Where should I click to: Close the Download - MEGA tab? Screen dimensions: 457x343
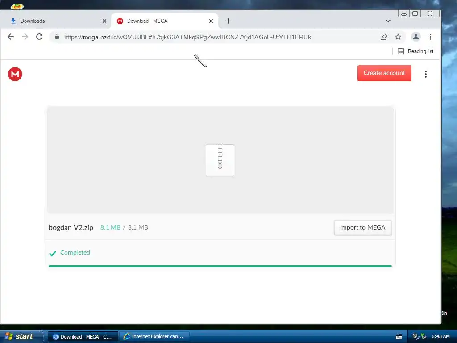211,21
